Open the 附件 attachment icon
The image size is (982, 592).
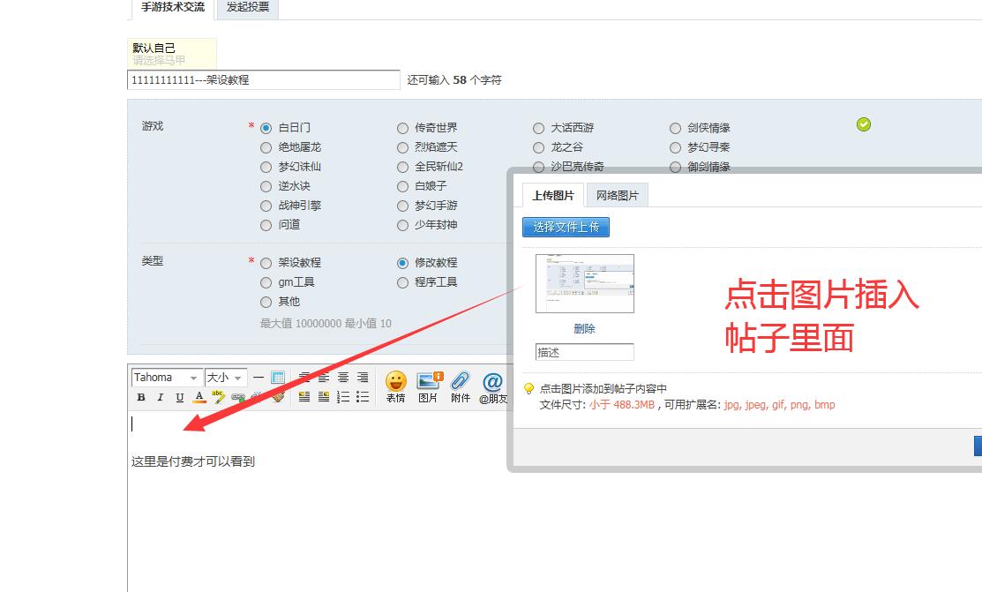pos(461,386)
